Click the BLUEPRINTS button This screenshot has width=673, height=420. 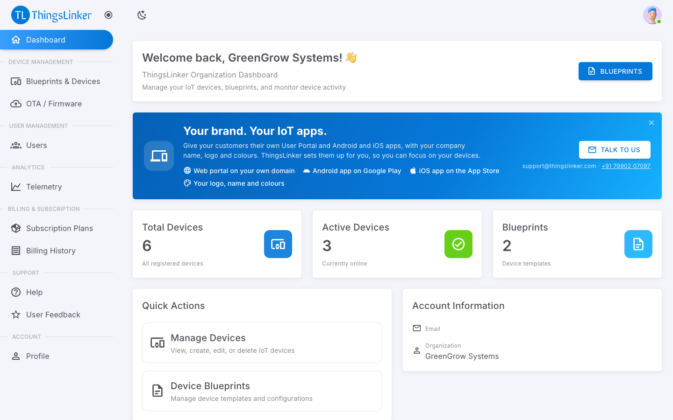tap(615, 71)
